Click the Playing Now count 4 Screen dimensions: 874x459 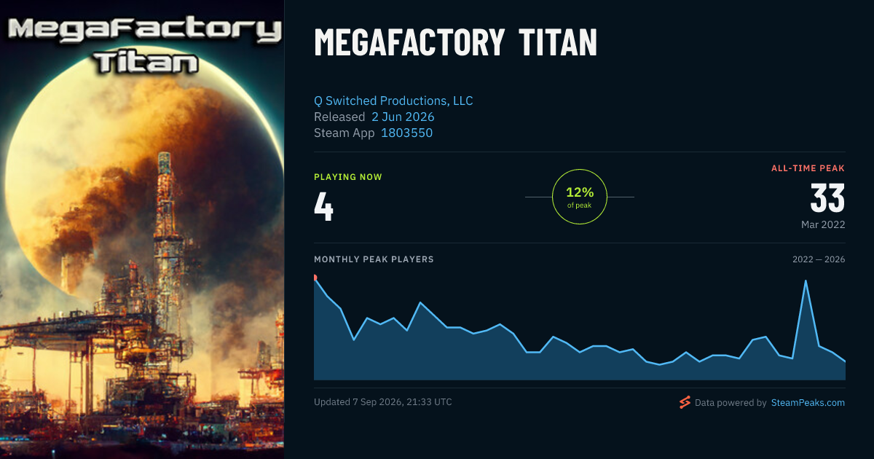point(324,206)
